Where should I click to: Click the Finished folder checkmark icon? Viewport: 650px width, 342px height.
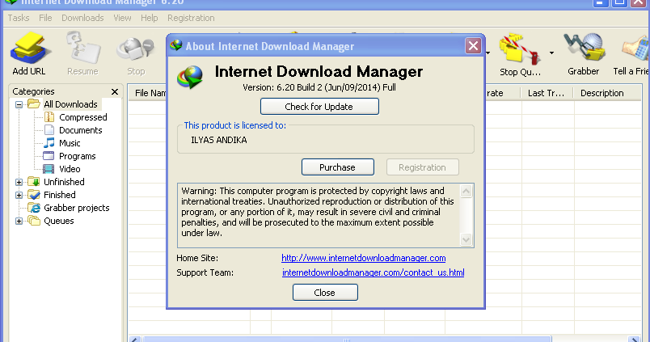coord(34,194)
